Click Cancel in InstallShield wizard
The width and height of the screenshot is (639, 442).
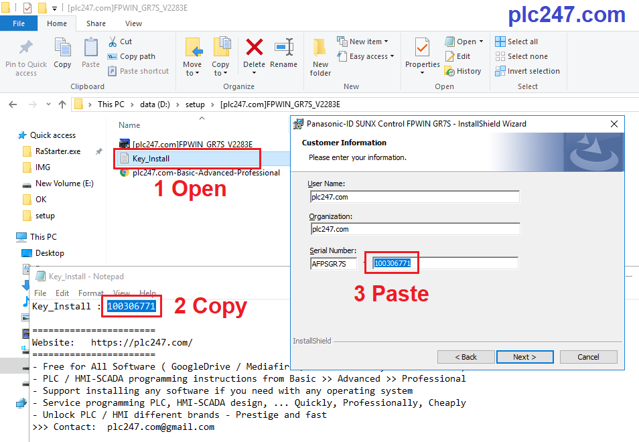pos(589,357)
